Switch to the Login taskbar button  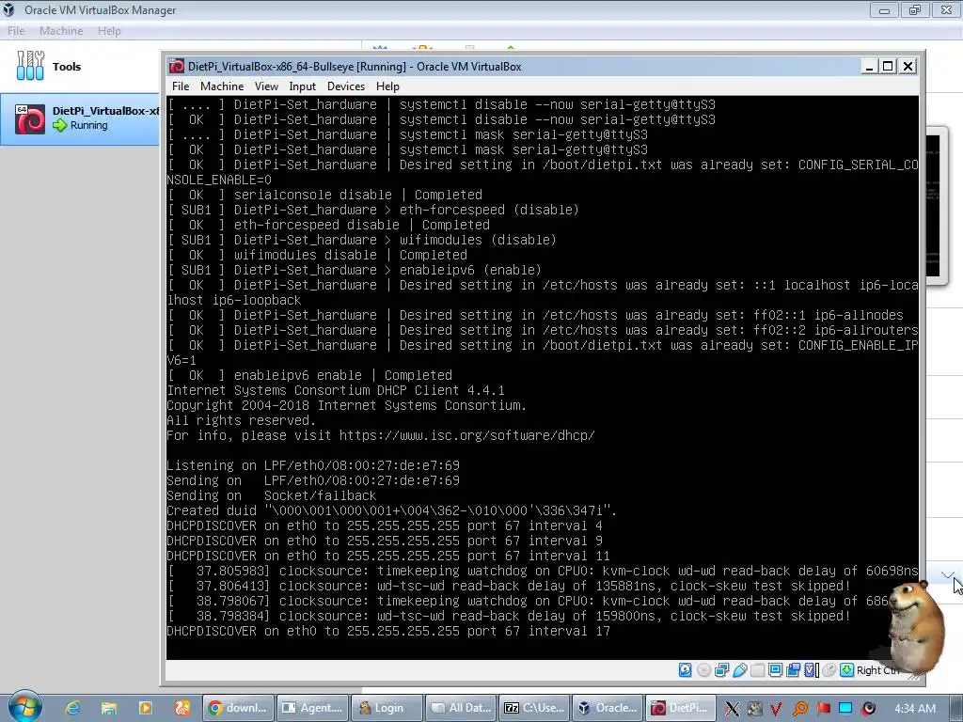point(387,708)
